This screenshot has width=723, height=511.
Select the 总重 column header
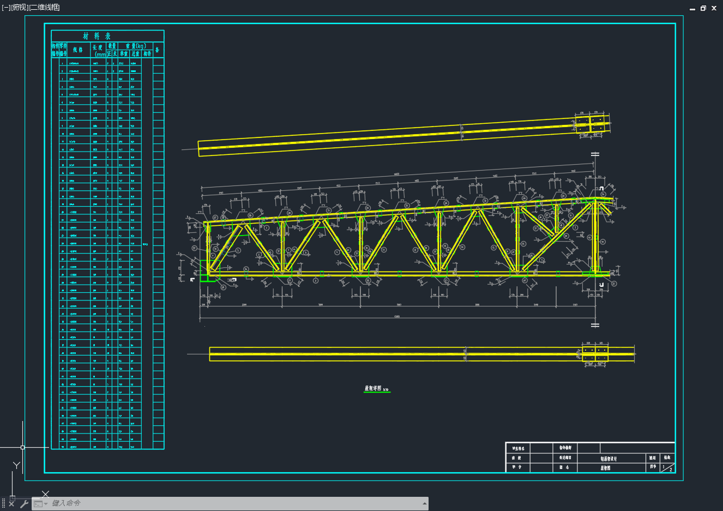coord(136,54)
